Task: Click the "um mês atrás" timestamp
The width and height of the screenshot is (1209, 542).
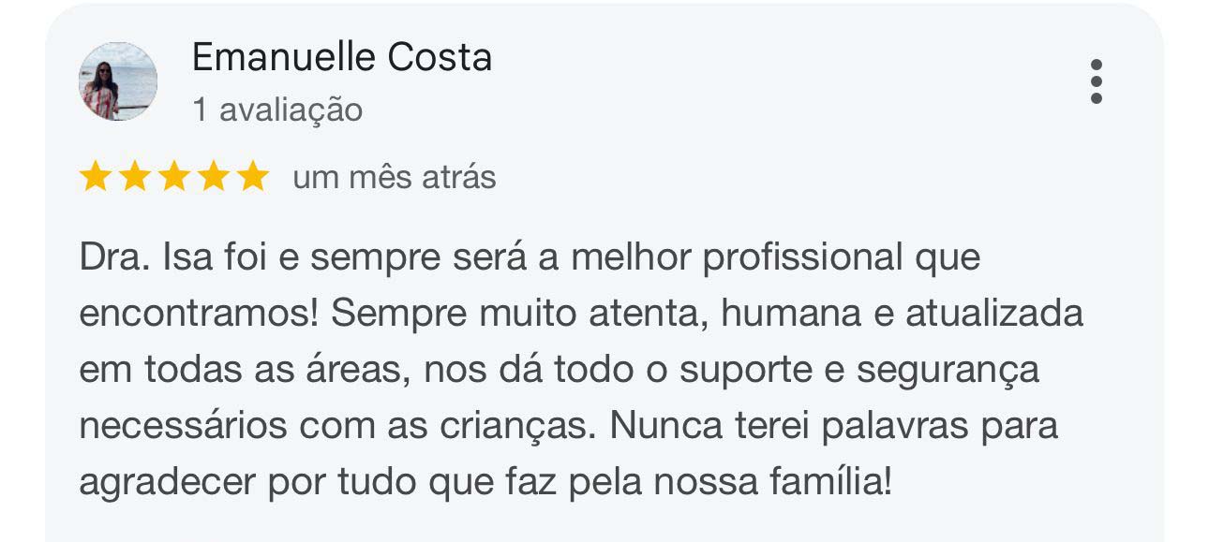Action: (x=394, y=177)
